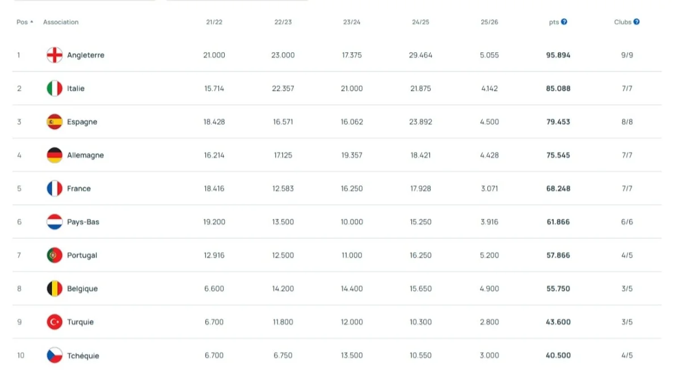
Task: Select the 21/22 season column header
Action: (x=214, y=22)
